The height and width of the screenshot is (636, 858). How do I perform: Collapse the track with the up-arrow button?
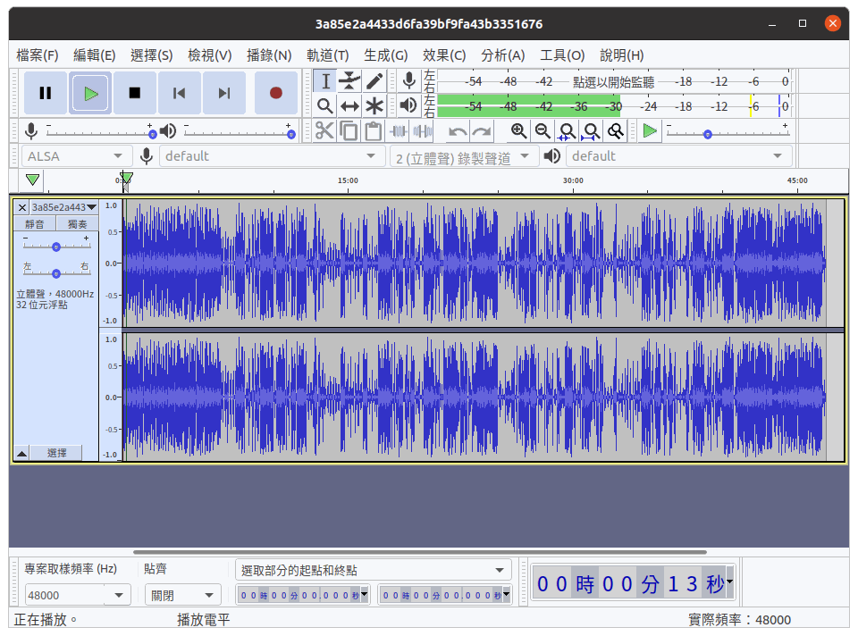[21, 453]
